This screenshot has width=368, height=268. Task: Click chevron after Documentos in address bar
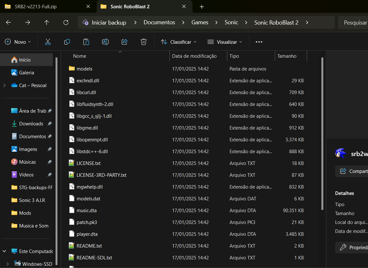point(183,23)
